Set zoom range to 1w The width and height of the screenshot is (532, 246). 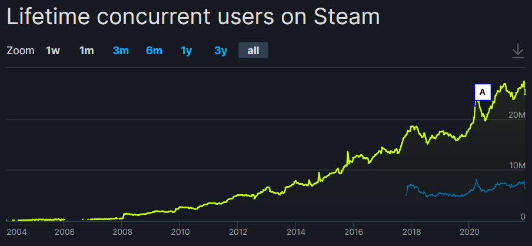pos(53,51)
